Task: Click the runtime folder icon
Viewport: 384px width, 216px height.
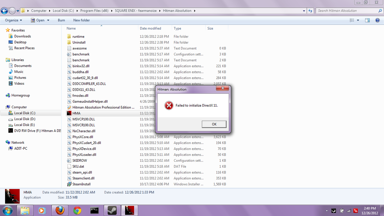Action: [x=69, y=37]
